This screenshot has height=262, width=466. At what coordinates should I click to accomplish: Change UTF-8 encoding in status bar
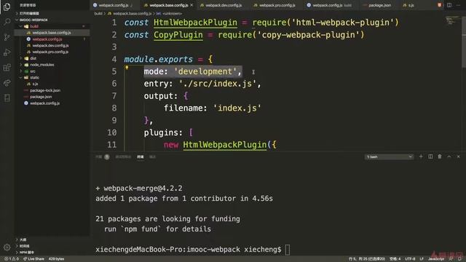(x=410, y=259)
